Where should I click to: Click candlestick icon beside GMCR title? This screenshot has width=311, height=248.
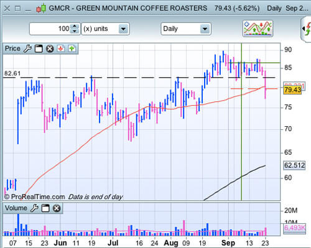[x=41, y=9]
